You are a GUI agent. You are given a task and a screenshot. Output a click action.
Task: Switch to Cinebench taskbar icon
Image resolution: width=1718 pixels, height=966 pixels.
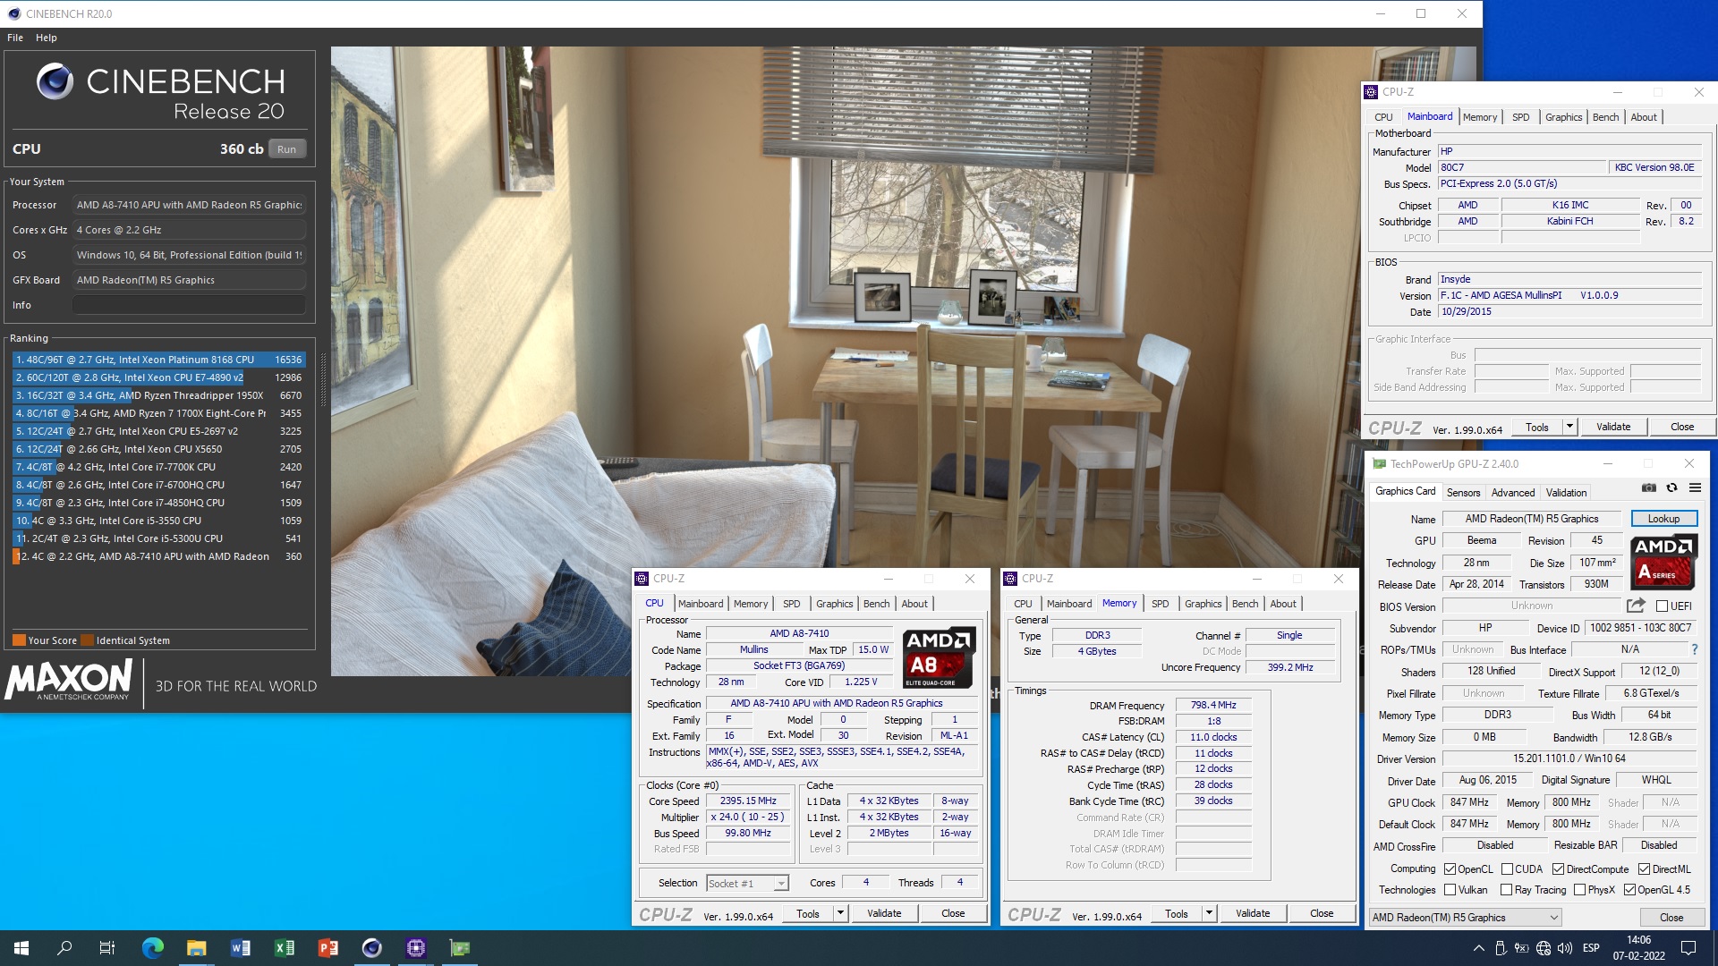click(371, 948)
